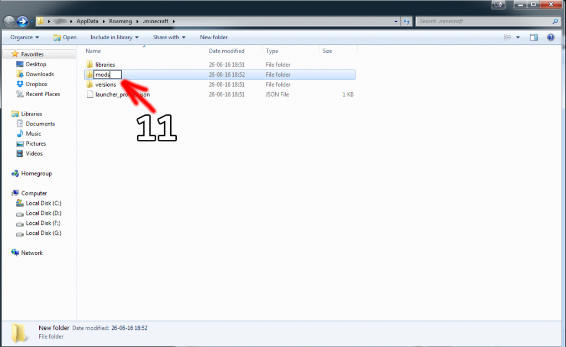This screenshot has width=566, height=347.
Task: Click the Refresh button beside address bar
Action: [x=407, y=22]
